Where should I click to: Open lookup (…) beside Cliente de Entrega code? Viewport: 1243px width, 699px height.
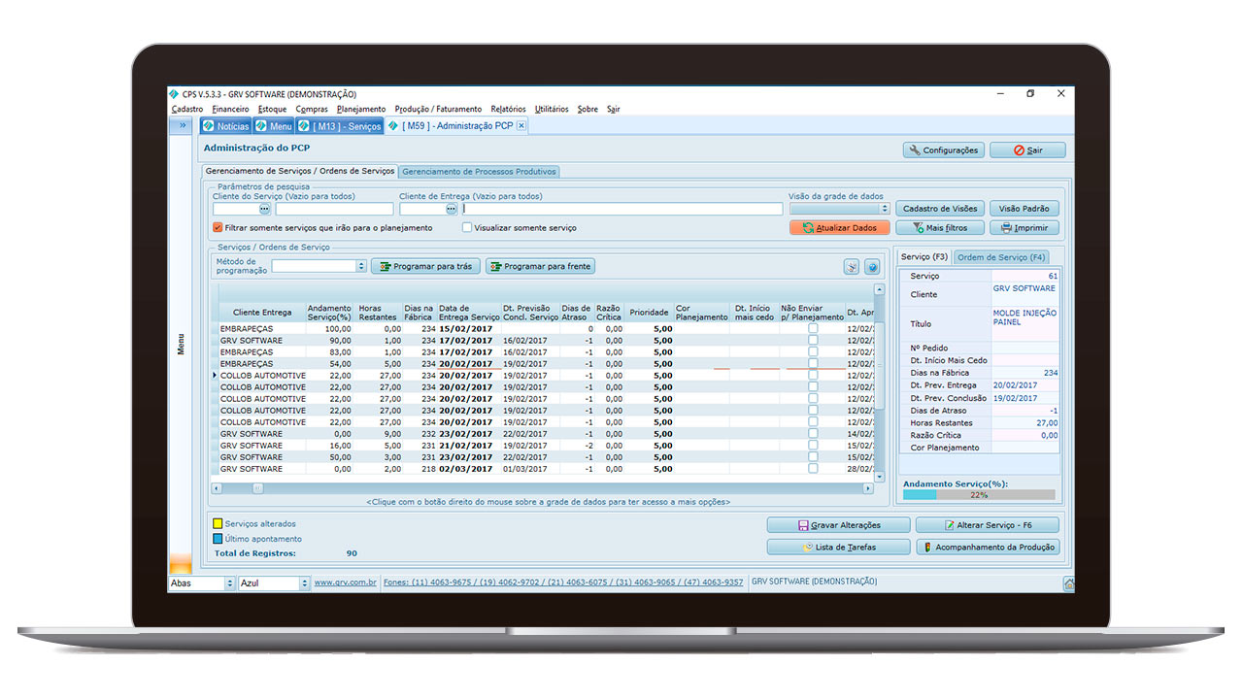[451, 209]
